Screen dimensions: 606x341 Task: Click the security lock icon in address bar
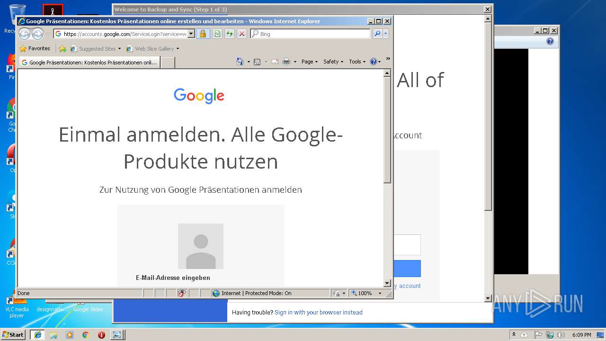(x=203, y=34)
